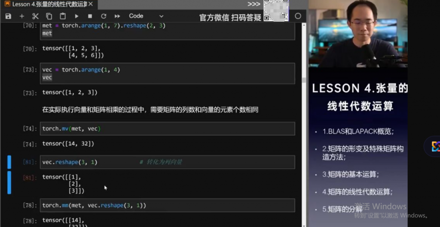Viewport: 440px width, 227px height.
Task: Click the webcam video of presenter
Action: pyautogui.click(x=358, y=33)
